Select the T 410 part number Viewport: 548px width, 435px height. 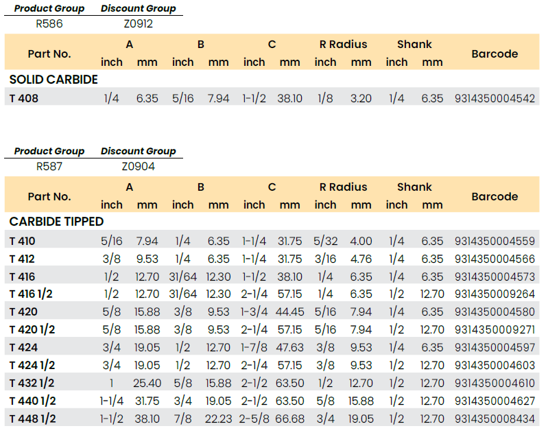[x=23, y=241]
